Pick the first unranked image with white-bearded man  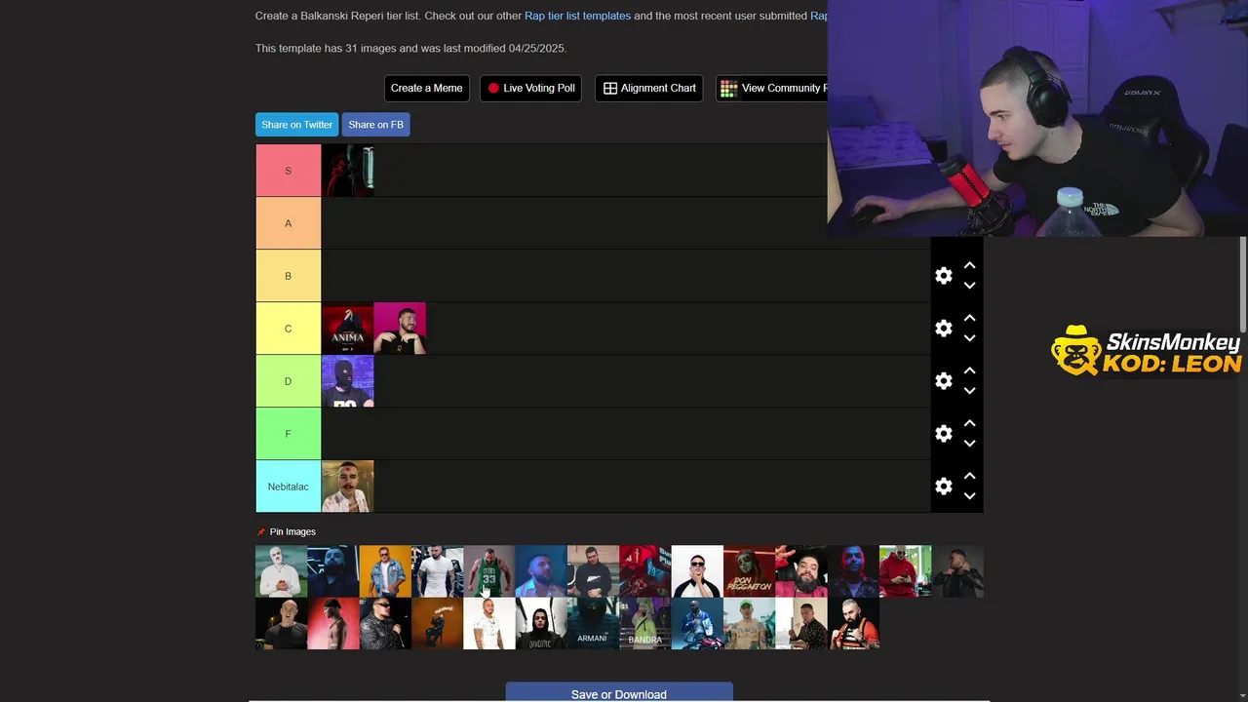coord(281,571)
